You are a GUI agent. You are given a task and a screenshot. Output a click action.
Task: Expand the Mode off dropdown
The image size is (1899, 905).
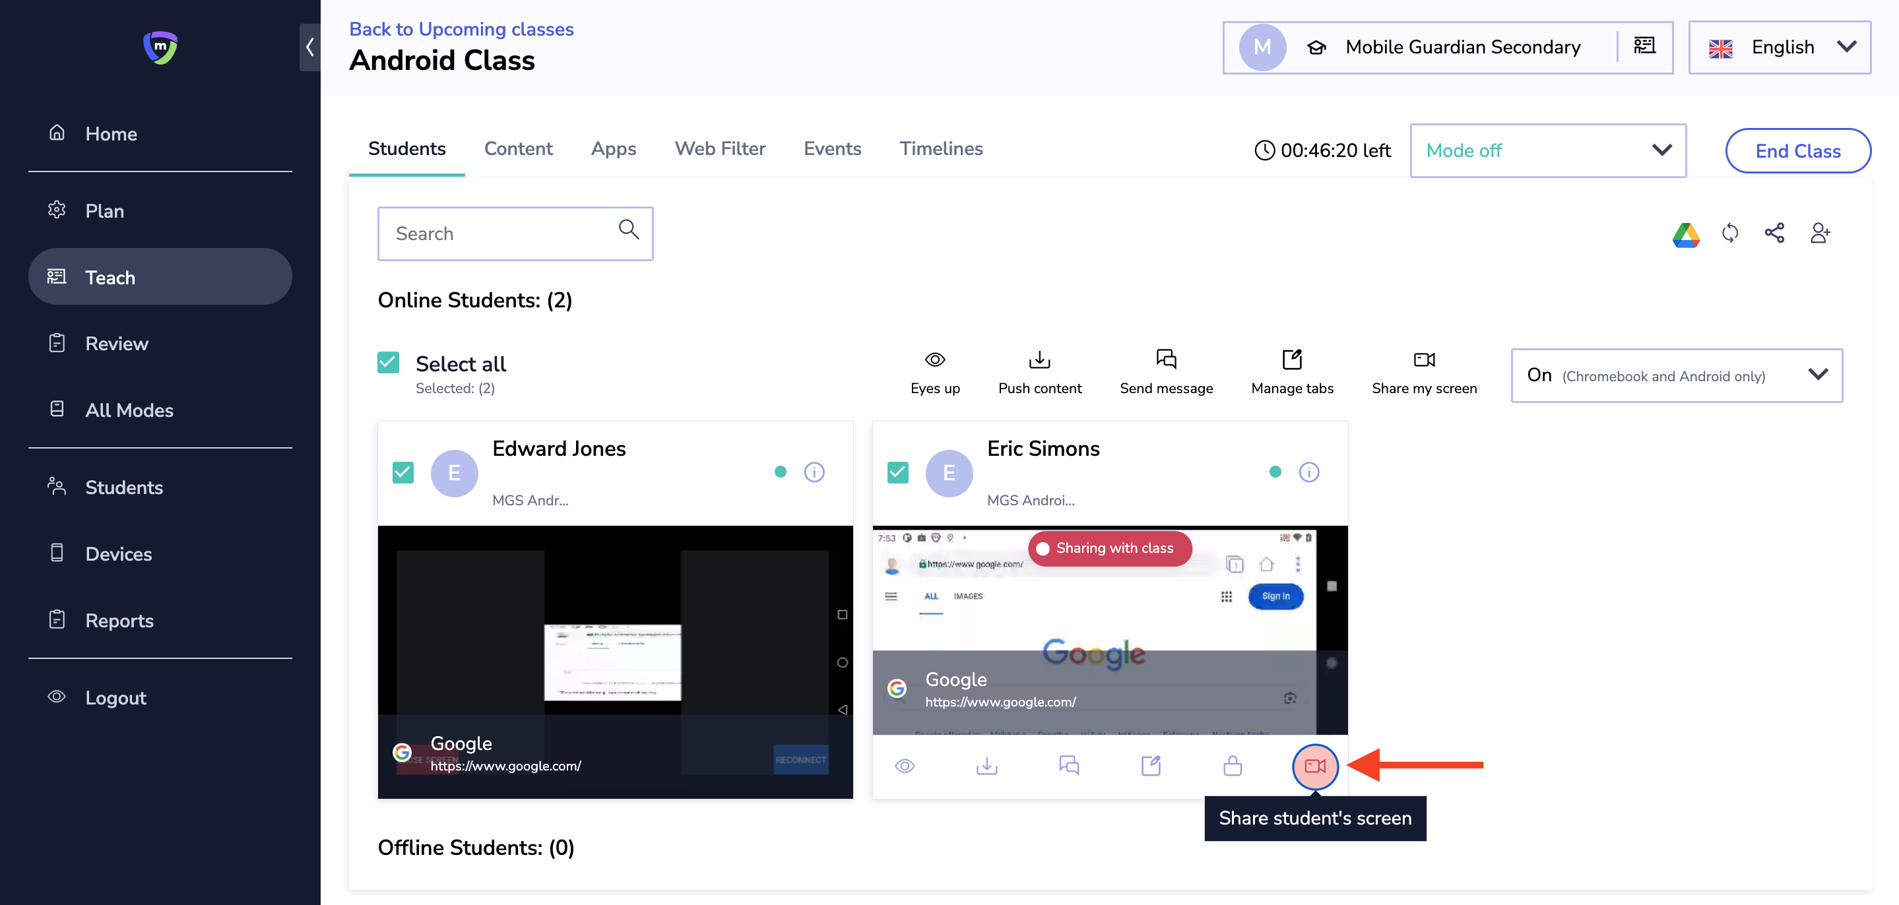(x=1547, y=151)
